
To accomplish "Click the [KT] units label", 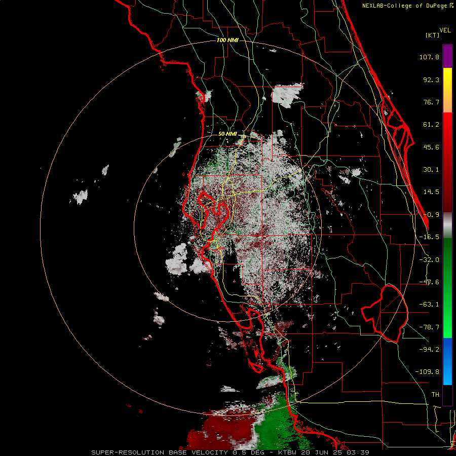I will coord(432,35).
